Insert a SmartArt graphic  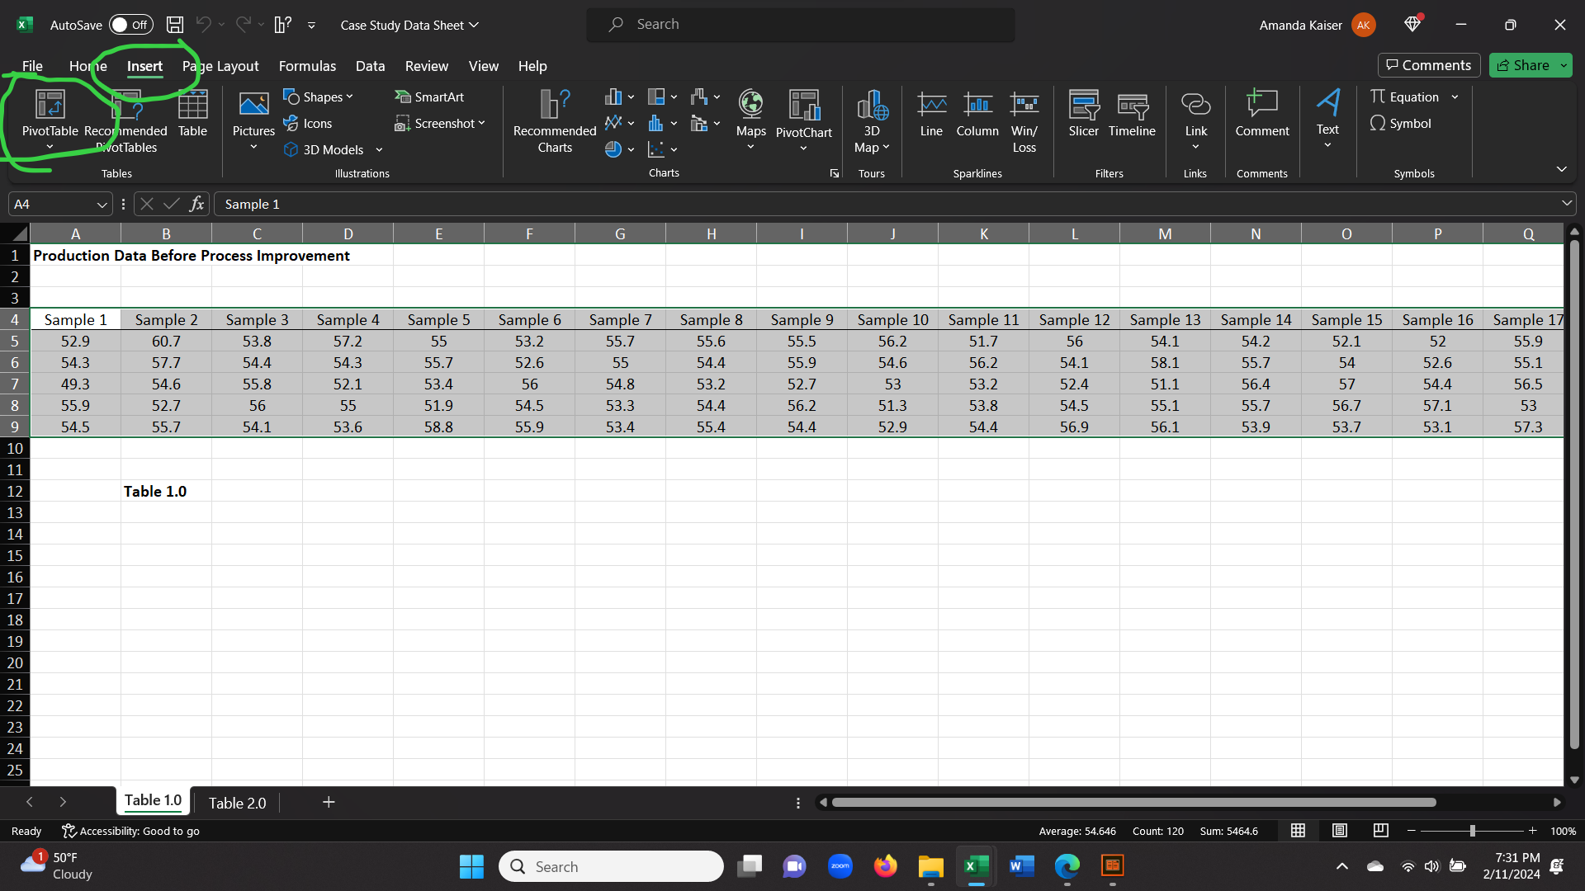tap(429, 97)
